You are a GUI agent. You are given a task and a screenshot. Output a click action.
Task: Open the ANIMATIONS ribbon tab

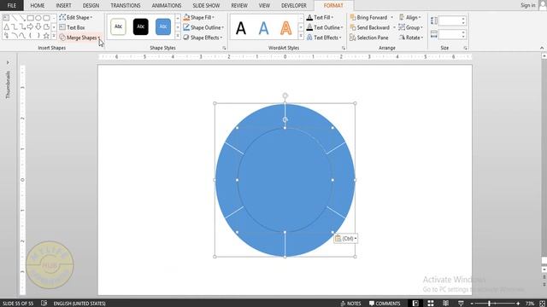coord(167,6)
